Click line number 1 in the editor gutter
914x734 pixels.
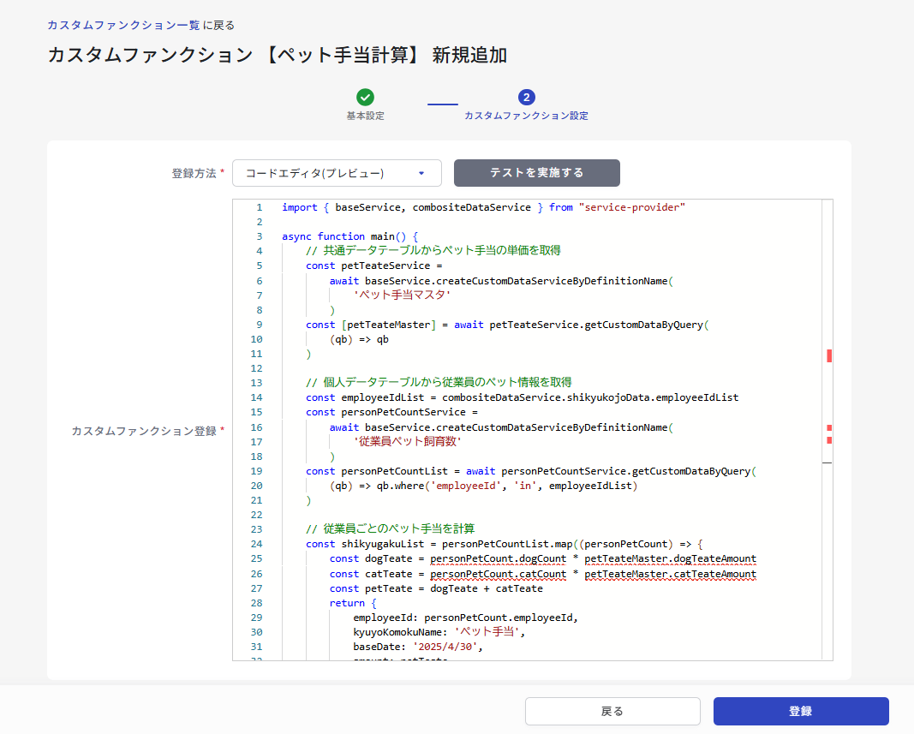coord(260,207)
